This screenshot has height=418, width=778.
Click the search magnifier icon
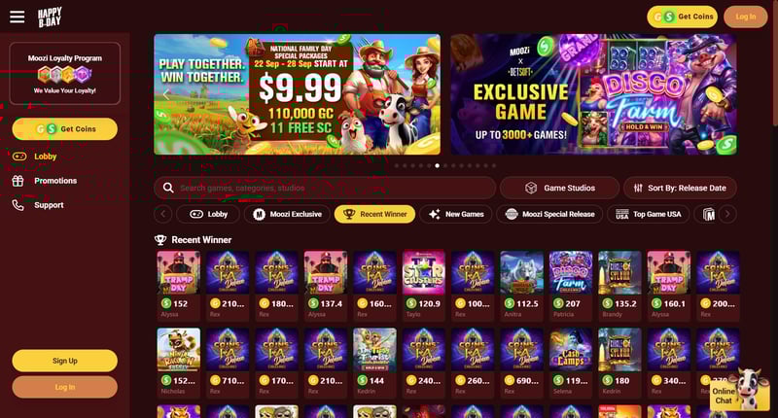[x=168, y=188]
